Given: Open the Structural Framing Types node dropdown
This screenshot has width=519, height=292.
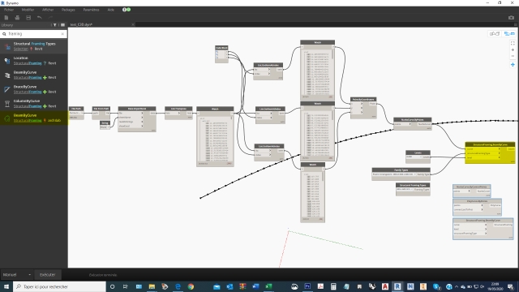Looking at the screenshot, I should 405,189.
